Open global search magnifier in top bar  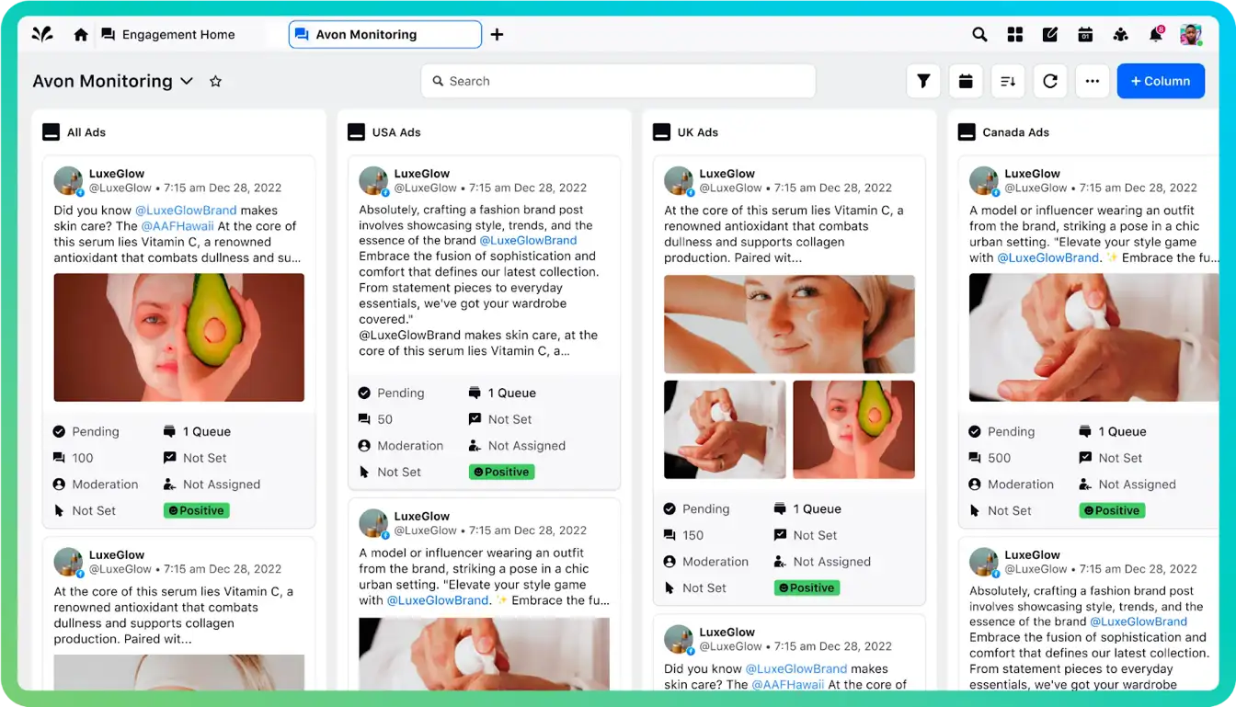pyautogui.click(x=979, y=35)
